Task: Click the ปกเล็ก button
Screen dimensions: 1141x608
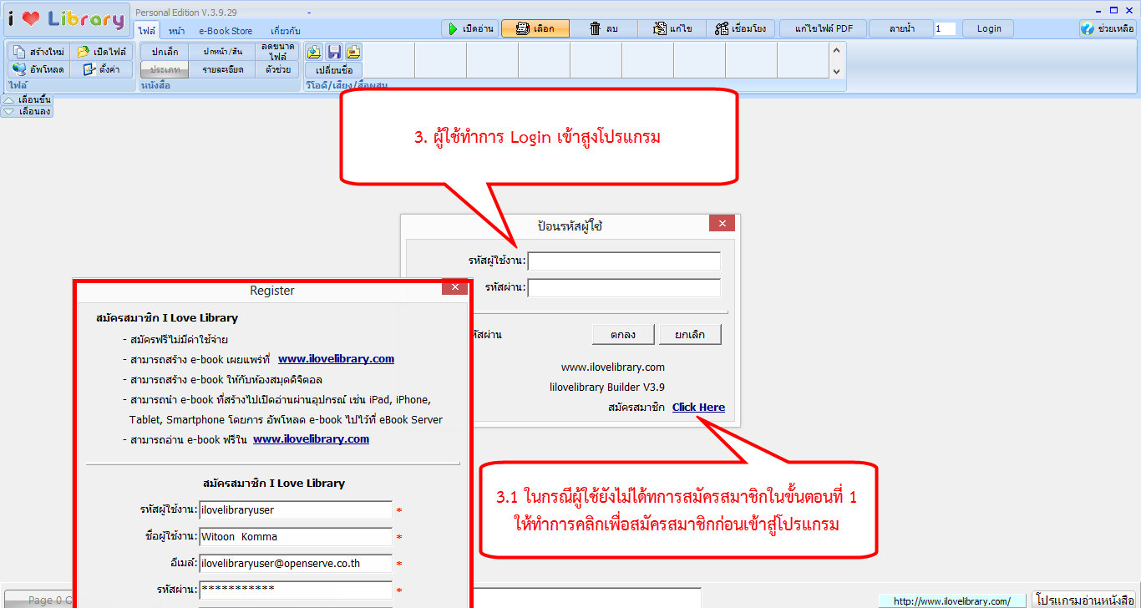Action: pos(165,52)
